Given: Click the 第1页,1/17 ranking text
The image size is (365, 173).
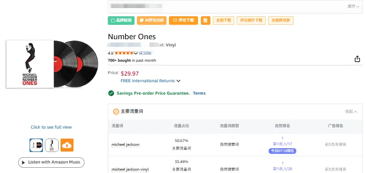Looking at the screenshot, I should click(x=282, y=144).
